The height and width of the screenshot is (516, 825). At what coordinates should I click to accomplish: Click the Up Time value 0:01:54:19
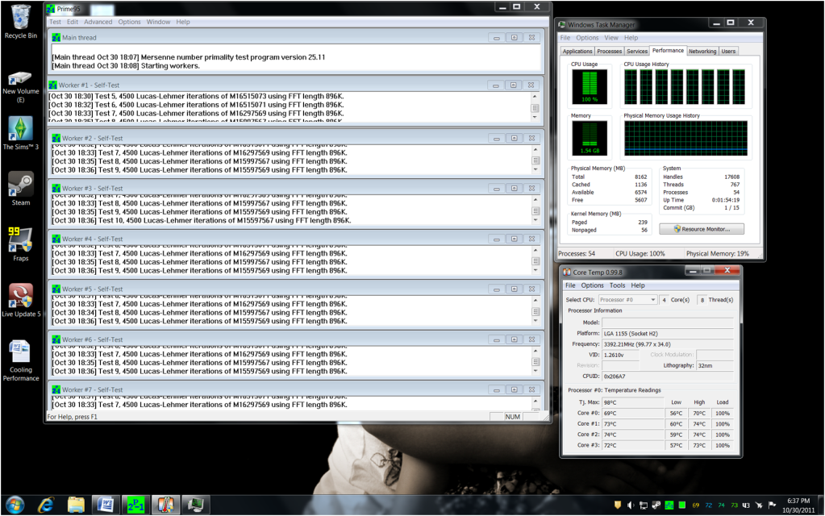[x=726, y=201]
